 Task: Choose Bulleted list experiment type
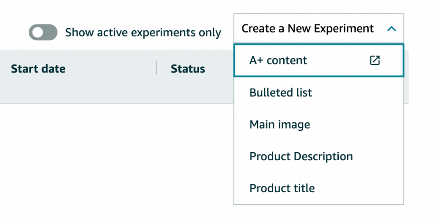click(x=319, y=92)
